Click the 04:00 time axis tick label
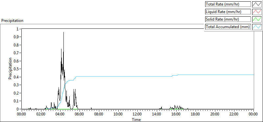Screen dimensions: 263x122 pos(60,114)
